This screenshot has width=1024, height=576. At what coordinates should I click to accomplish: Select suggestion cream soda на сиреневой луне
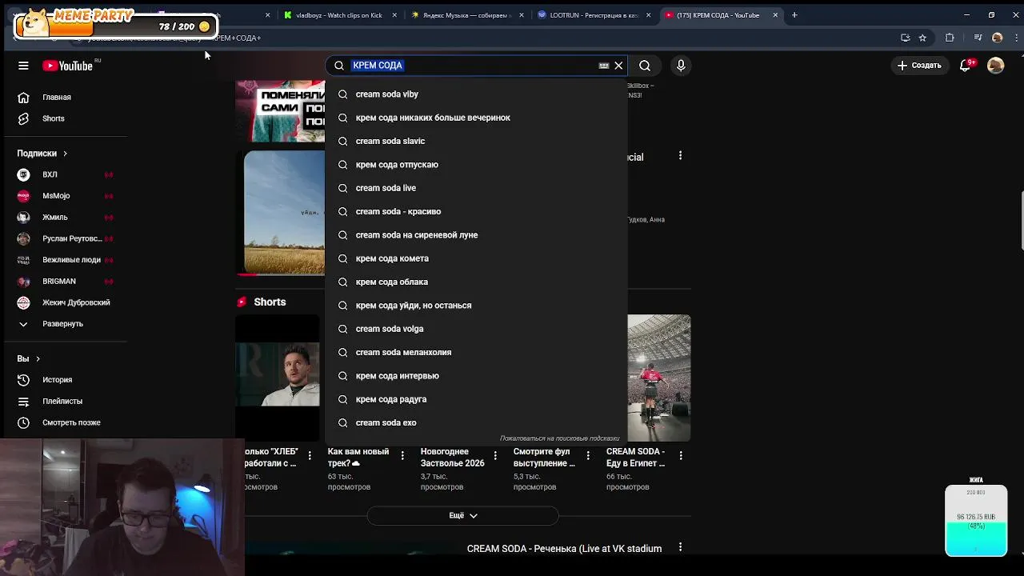tap(476, 235)
